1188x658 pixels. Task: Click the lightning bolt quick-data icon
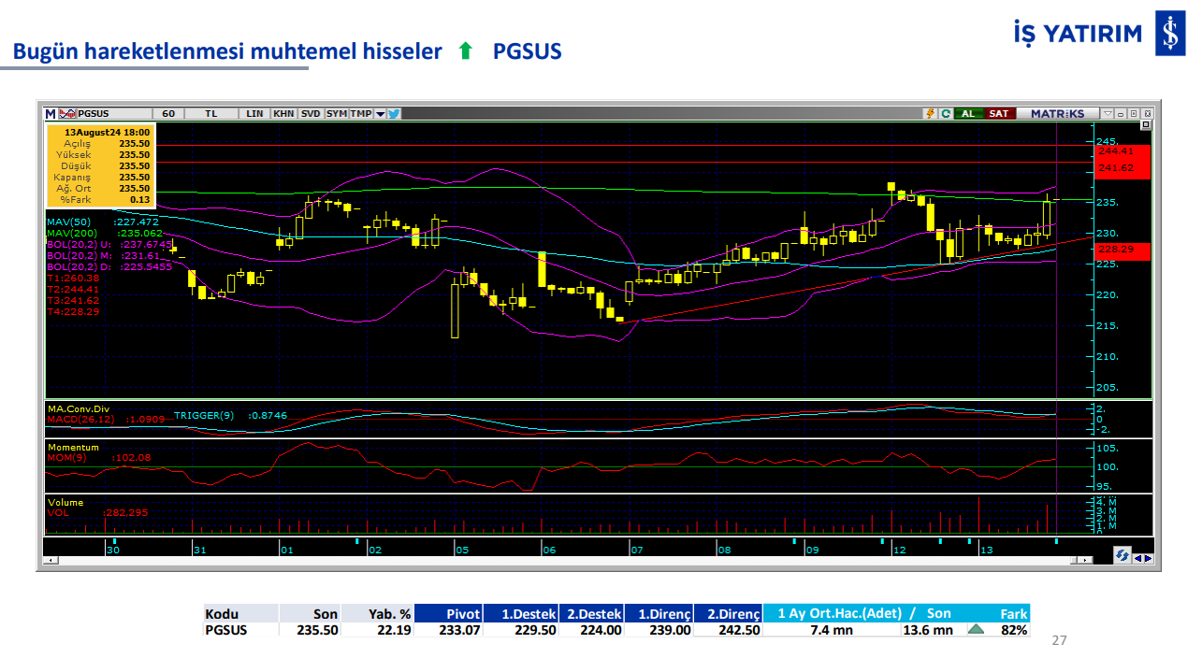click(931, 113)
